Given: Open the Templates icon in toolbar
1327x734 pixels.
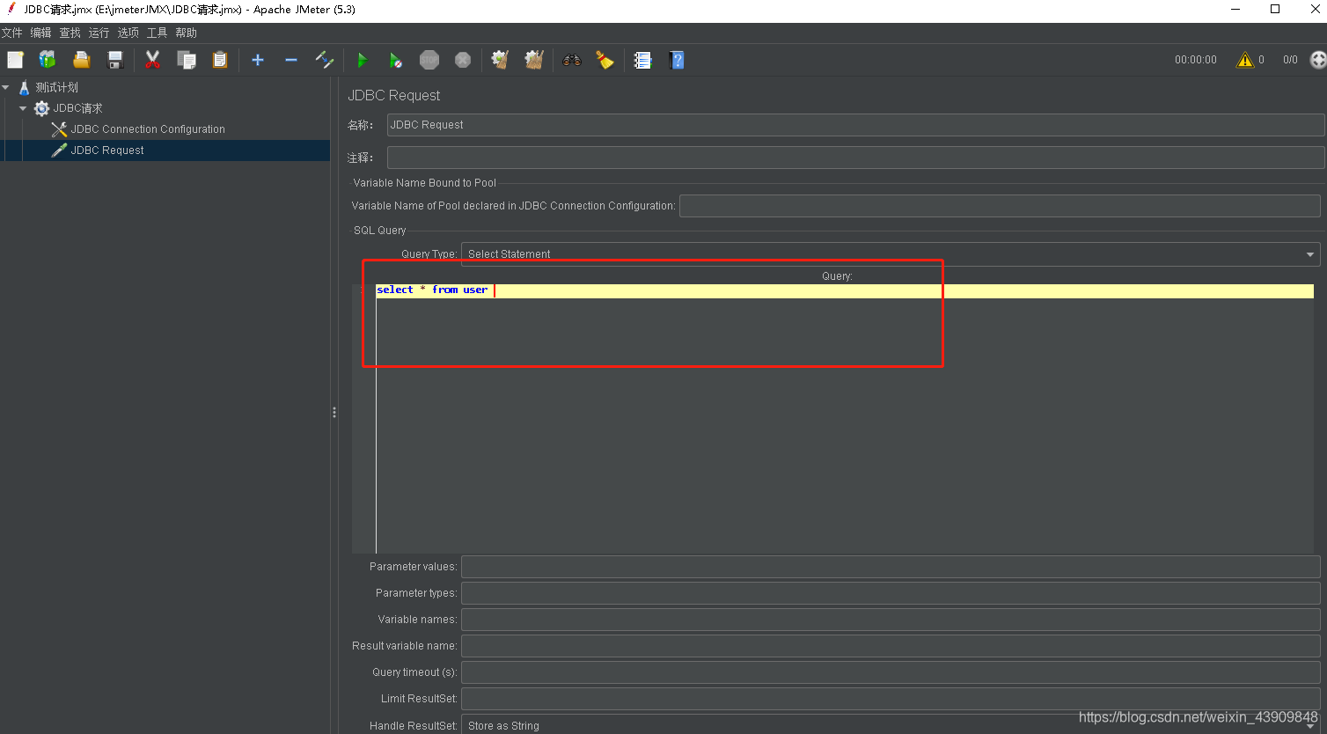Looking at the screenshot, I should [x=48, y=60].
